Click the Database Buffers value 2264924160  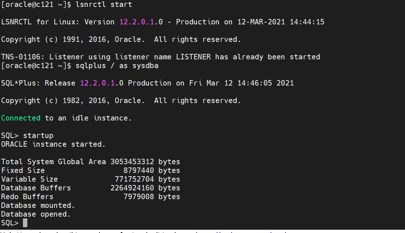point(132,188)
